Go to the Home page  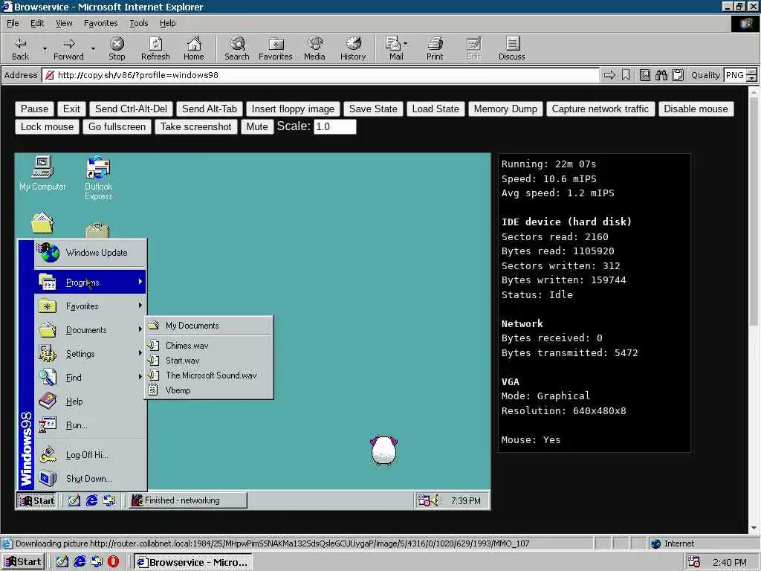point(194,48)
